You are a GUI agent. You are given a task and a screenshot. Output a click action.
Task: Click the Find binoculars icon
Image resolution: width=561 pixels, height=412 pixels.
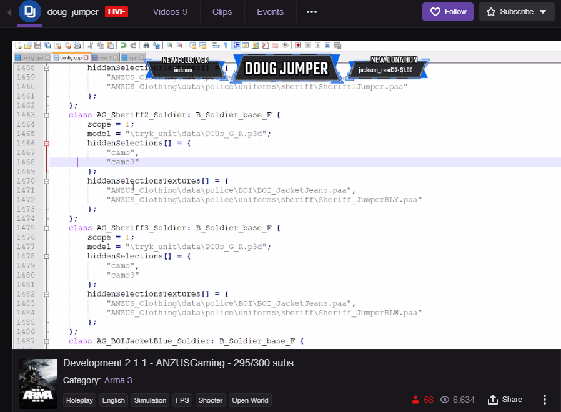146,46
